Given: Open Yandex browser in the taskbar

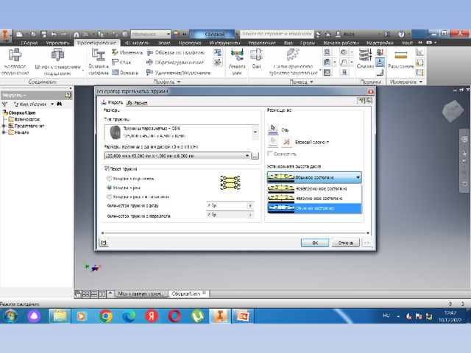Looking at the screenshot, I should click(x=151, y=315).
